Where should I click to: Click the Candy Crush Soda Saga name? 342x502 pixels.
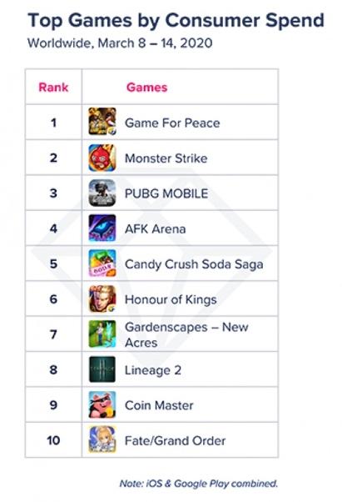[194, 265]
